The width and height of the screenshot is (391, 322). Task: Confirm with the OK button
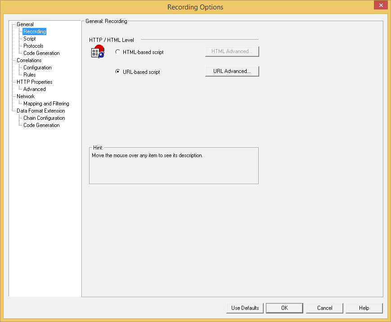pos(284,308)
